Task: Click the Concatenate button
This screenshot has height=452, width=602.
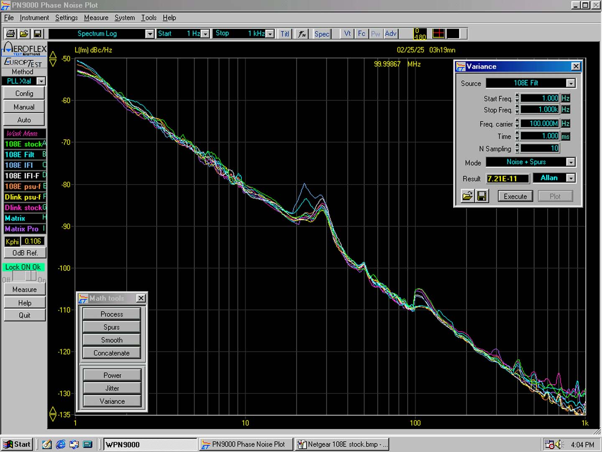Action: coord(112,353)
